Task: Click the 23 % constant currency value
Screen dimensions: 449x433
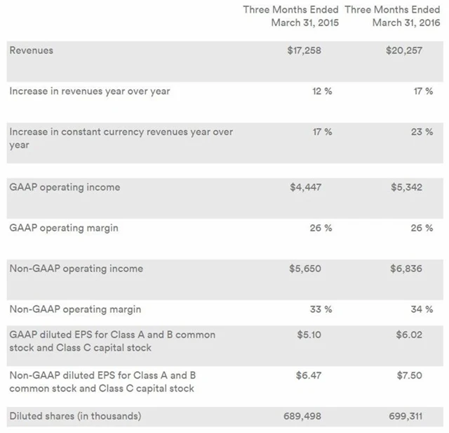Action: pos(423,132)
